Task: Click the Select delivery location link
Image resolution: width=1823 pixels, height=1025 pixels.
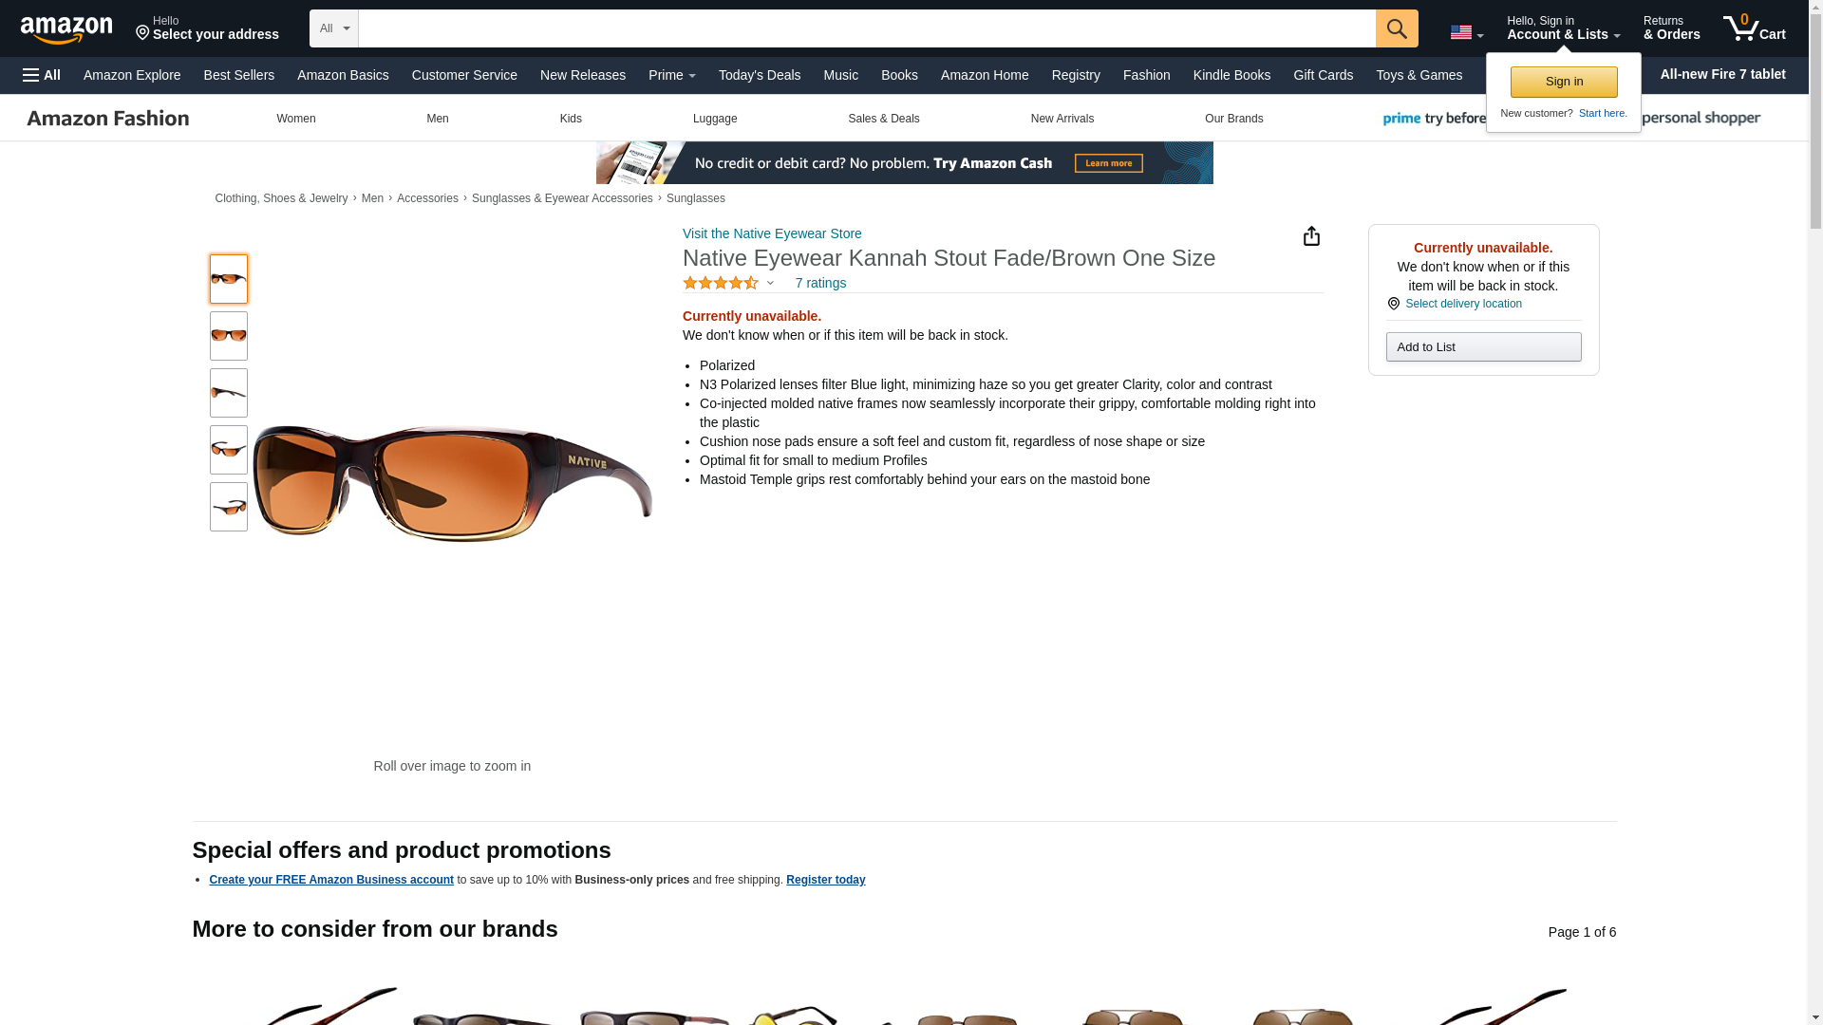Action: [1463, 304]
